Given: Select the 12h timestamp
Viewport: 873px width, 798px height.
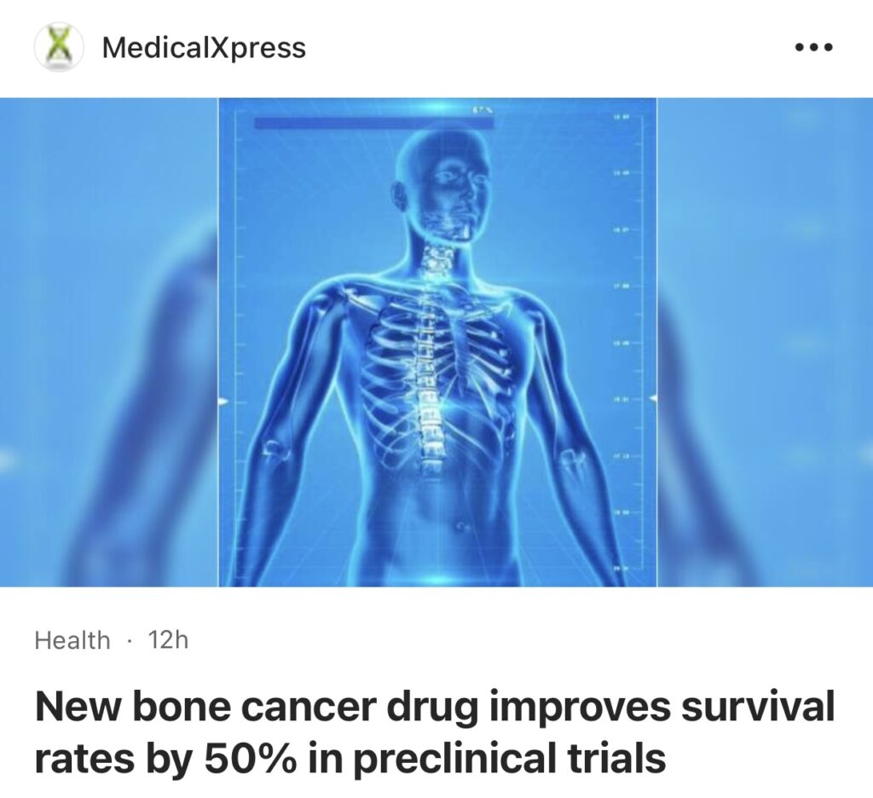Looking at the screenshot, I should click(x=168, y=639).
